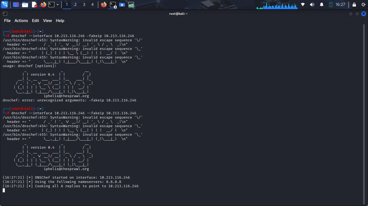
Task: Launch Firefox from the panel launcher
Action: coord(43,5)
